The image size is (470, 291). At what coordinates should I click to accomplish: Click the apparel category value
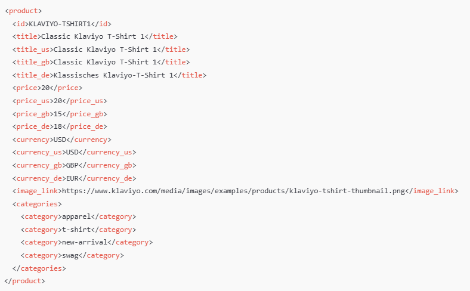tap(76, 216)
